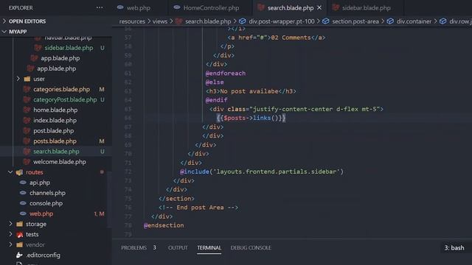The image size is (472, 265).
Task: Click the PHP icon on HomeController.php tab
Action: [x=177, y=7]
